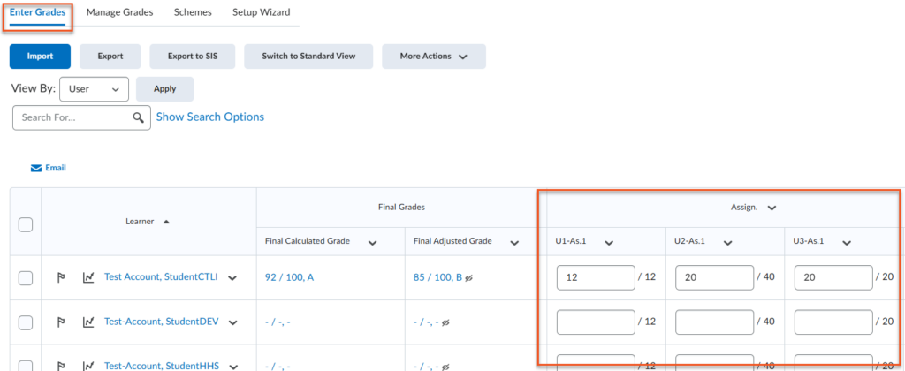Open the Setup Wizard tab

(261, 12)
